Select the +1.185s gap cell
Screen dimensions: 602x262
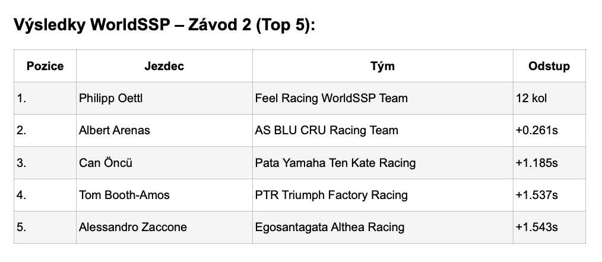coord(537,163)
